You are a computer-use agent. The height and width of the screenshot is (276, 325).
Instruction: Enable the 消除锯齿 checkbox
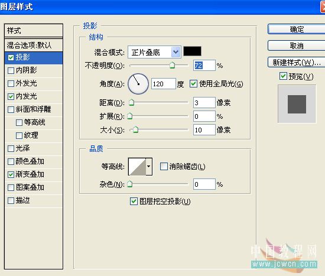click(164, 166)
